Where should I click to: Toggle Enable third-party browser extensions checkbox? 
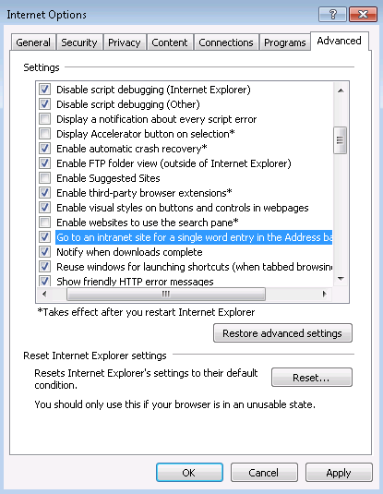click(44, 193)
